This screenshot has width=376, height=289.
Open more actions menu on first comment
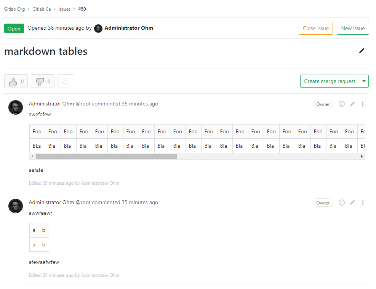click(x=363, y=104)
